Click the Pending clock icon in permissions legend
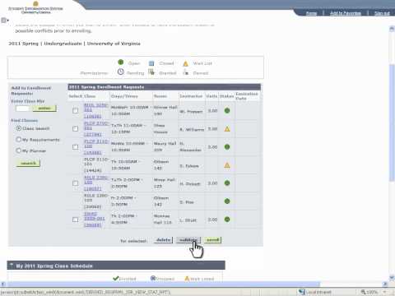Screen dimensions: 395x296 (121, 72)
